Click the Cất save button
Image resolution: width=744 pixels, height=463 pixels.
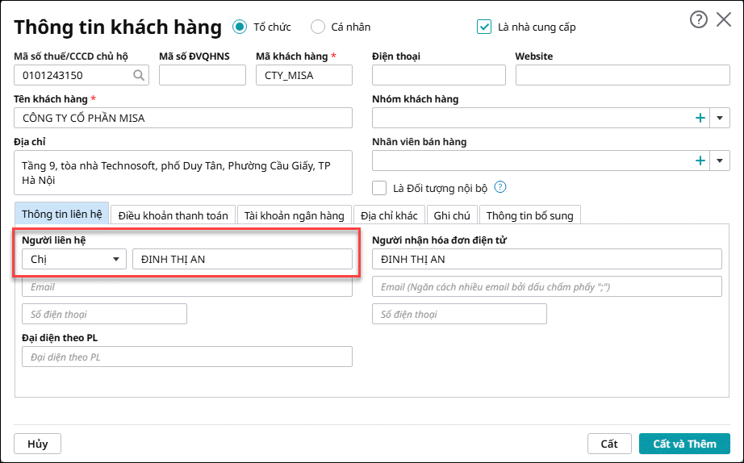pos(608,444)
